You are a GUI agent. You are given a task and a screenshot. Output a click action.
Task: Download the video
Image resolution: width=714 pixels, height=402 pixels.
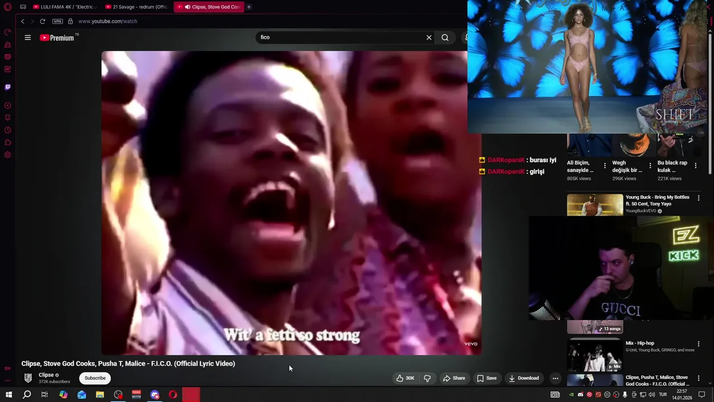(524, 378)
